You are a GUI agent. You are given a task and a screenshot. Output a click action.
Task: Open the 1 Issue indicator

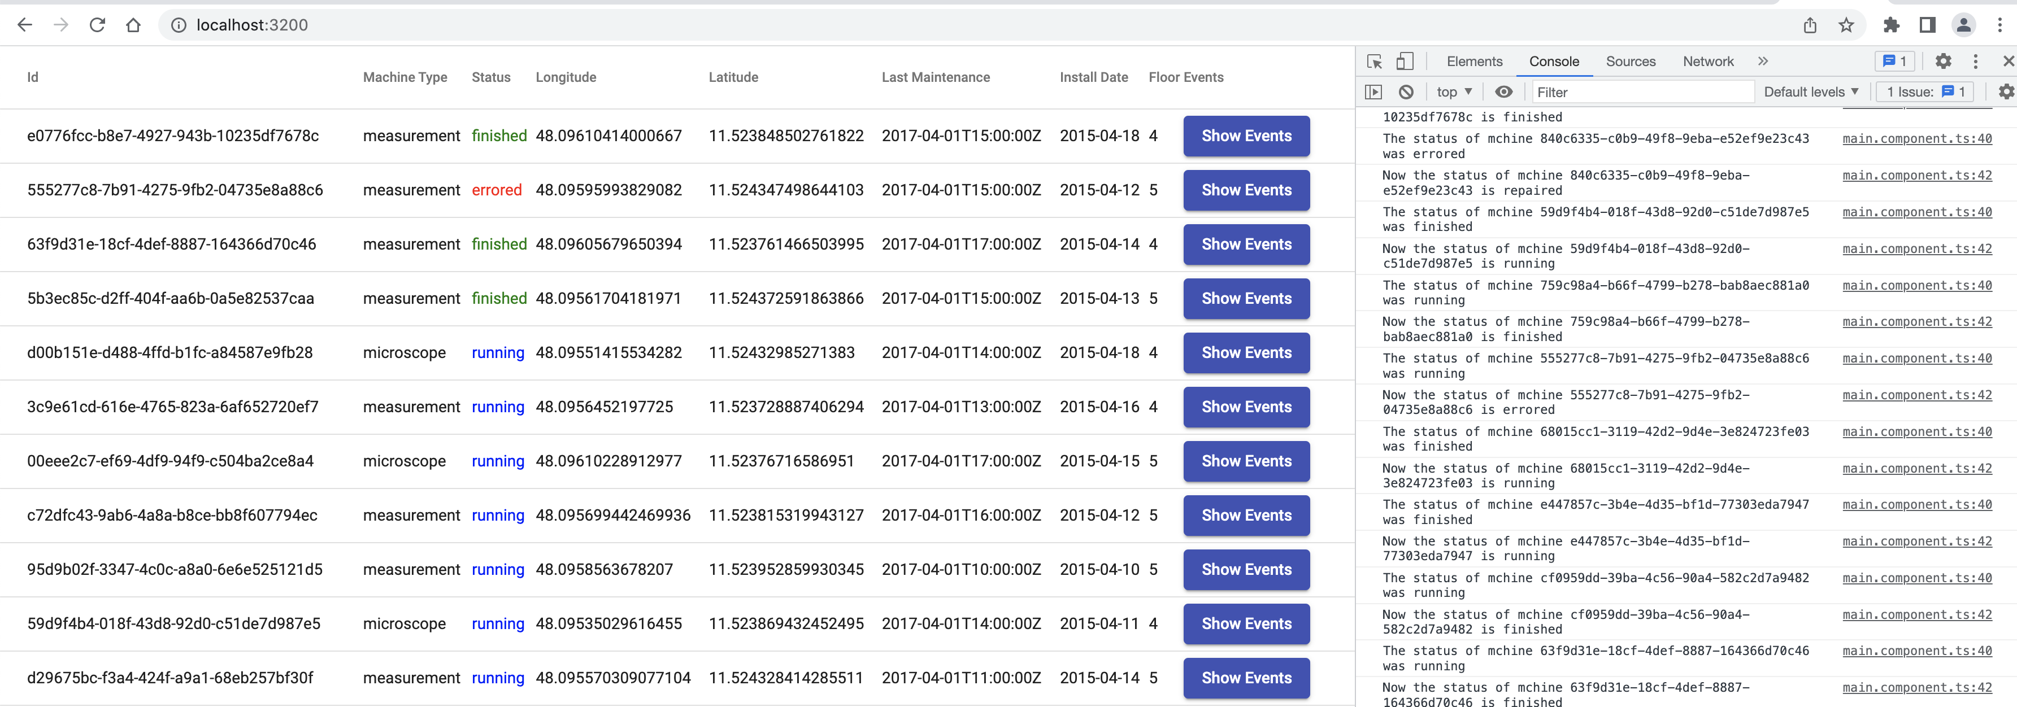tap(1925, 91)
